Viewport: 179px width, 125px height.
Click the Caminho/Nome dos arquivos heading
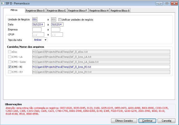[26, 47]
